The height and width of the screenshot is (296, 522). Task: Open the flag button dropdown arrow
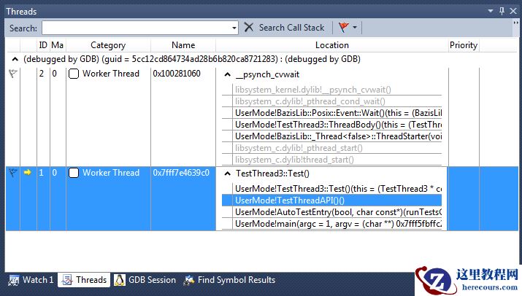[355, 27]
